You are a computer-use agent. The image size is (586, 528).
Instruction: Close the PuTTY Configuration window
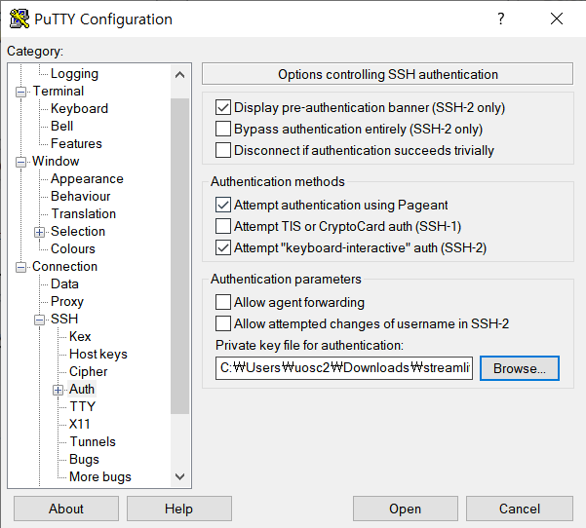click(557, 19)
